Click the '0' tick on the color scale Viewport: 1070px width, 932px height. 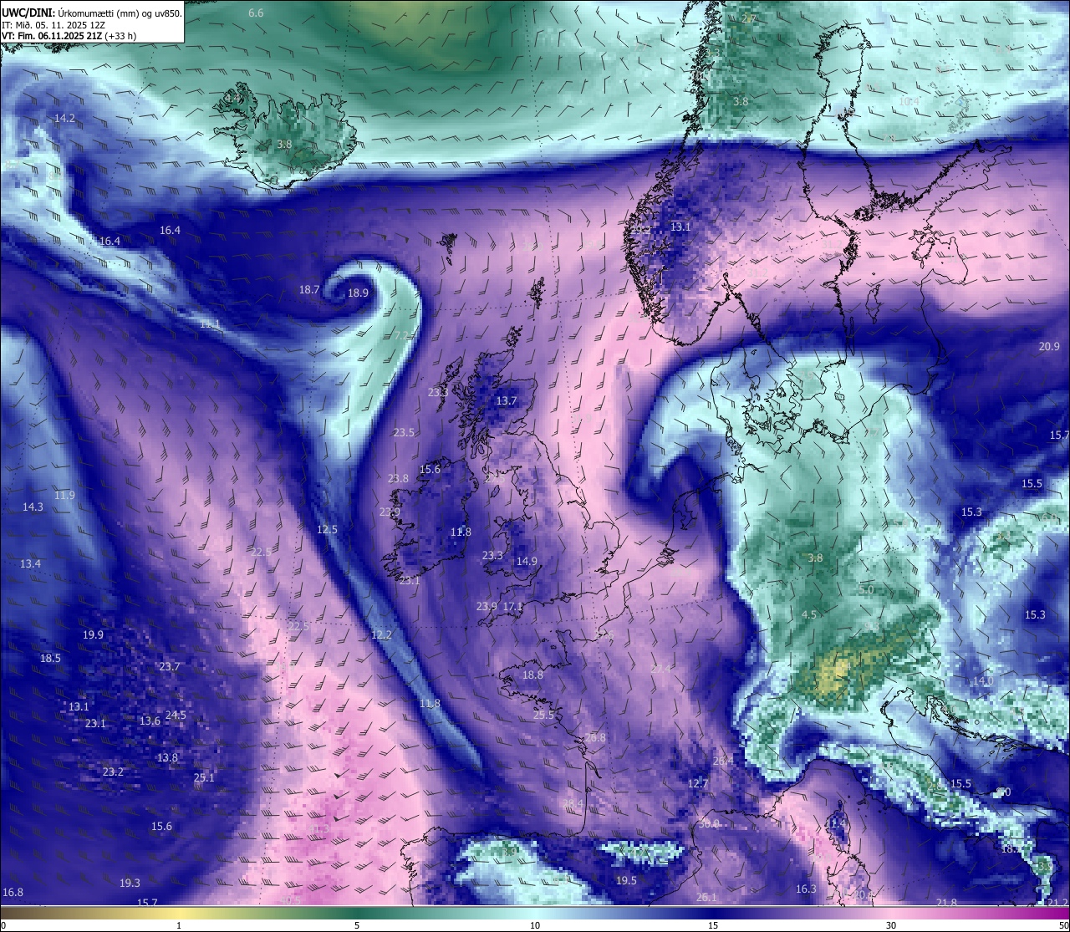coord(3,925)
